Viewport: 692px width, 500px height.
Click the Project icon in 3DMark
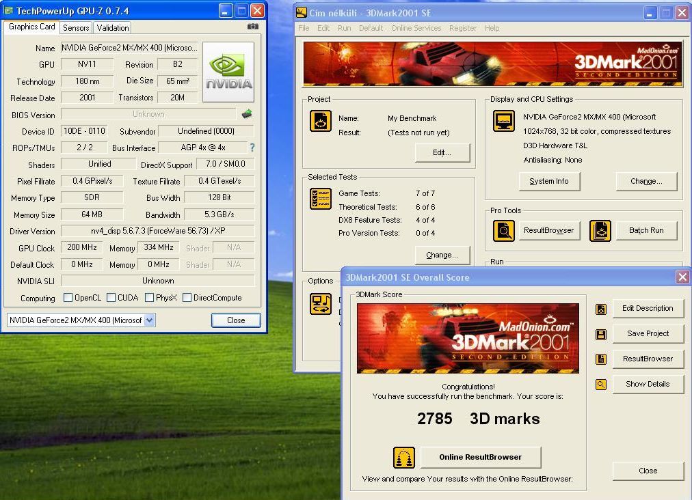point(321,121)
